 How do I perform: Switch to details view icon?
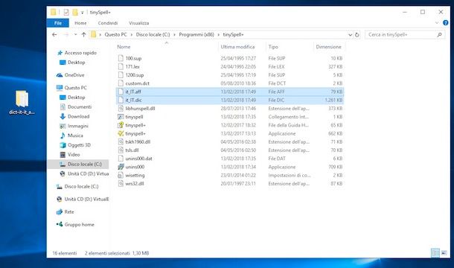[435, 253]
